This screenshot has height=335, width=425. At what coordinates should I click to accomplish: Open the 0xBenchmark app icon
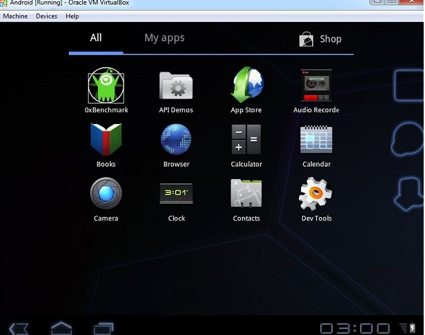(x=106, y=85)
